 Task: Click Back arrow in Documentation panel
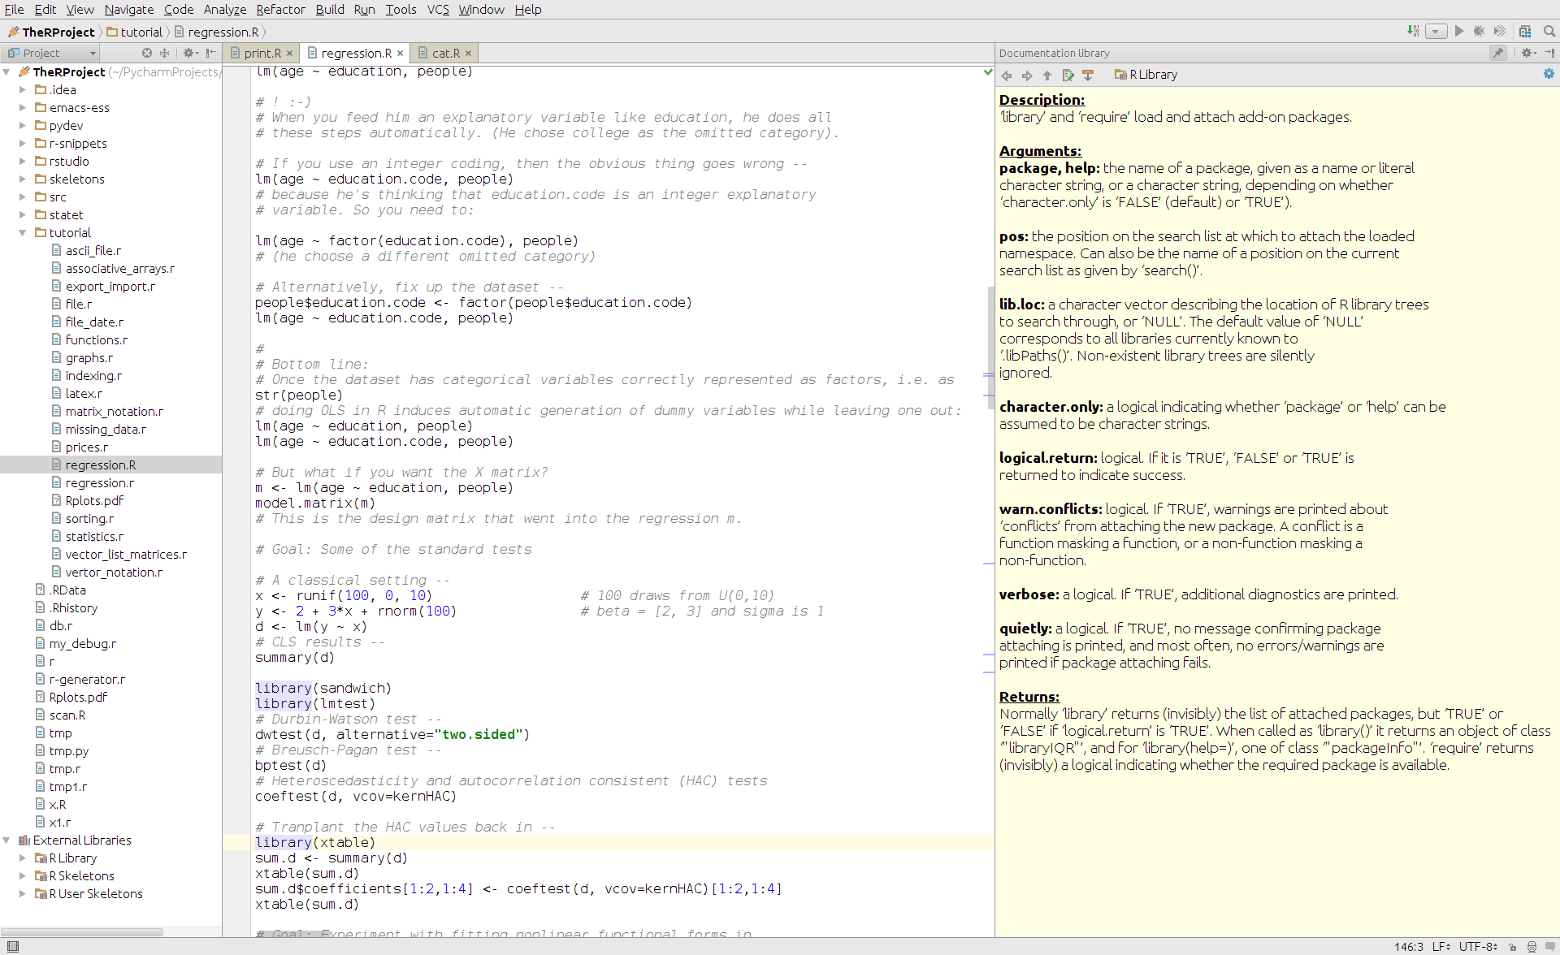click(x=1007, y=75)
